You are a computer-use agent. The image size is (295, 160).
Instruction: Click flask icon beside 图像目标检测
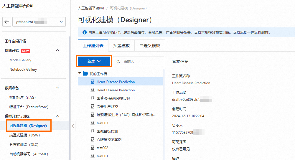pyautogui.click(x=92, y=131)
